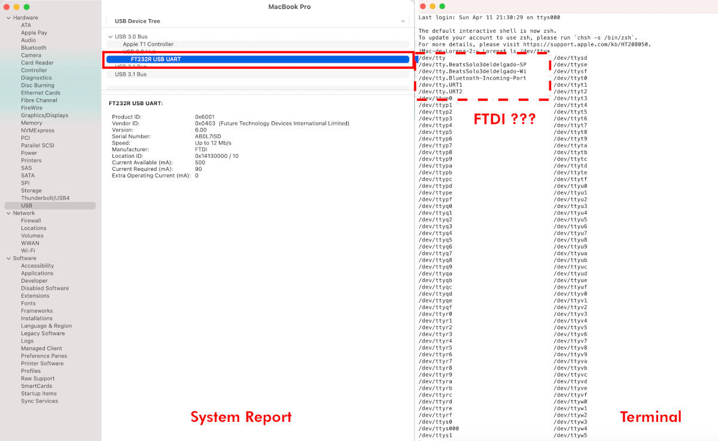Select USB 3.1 Bus in device tree
Viewport: 718px width, 441px height.
point(130,74)
